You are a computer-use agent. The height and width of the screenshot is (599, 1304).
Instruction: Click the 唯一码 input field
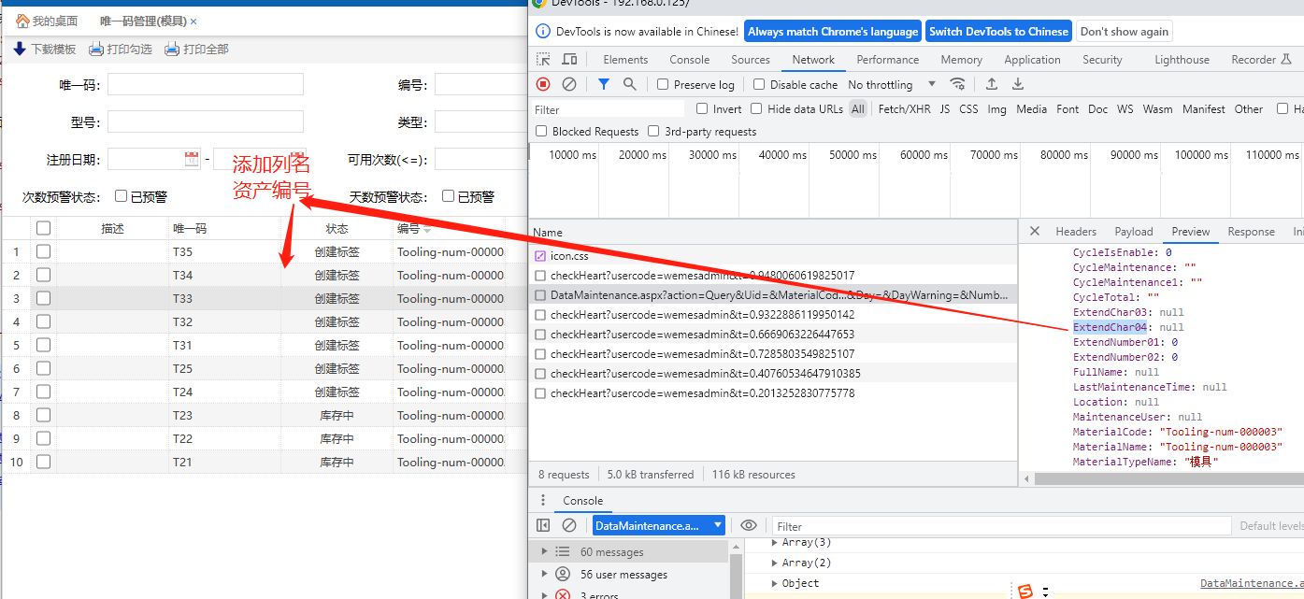(x=206, y=85)
